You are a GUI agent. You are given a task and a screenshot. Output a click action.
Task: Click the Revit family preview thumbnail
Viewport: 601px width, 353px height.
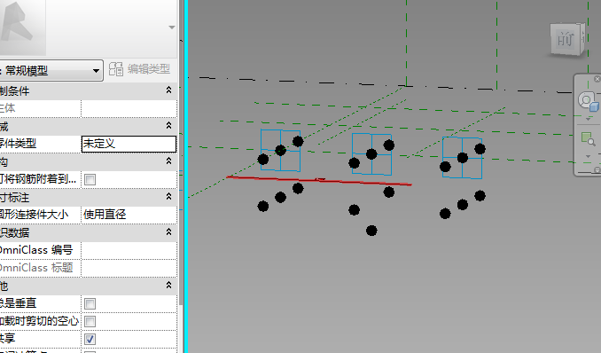(22, 27)
